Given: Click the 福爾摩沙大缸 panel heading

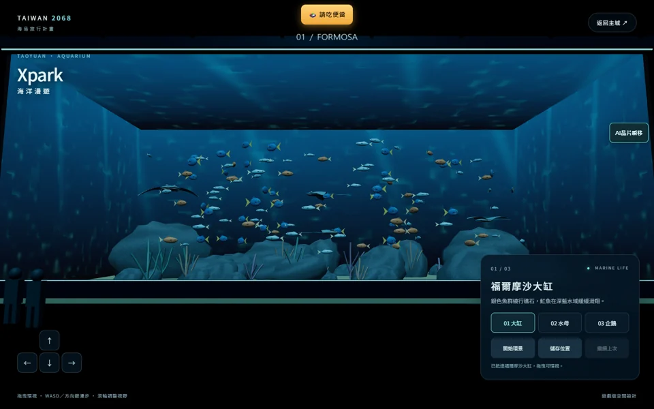Looking at the screenshot, I should pos(521,286).
